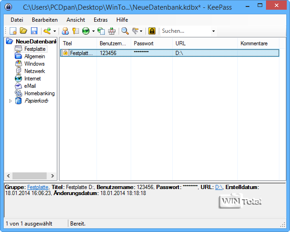The height and width of the screenshot is (232, 290).
Task: Click the entry's lock icon in list
Action: point(65,53)
